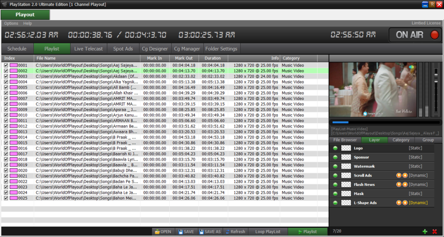
Task: Disable the checkbox for item 0025
Action: [x=6, y=198]
